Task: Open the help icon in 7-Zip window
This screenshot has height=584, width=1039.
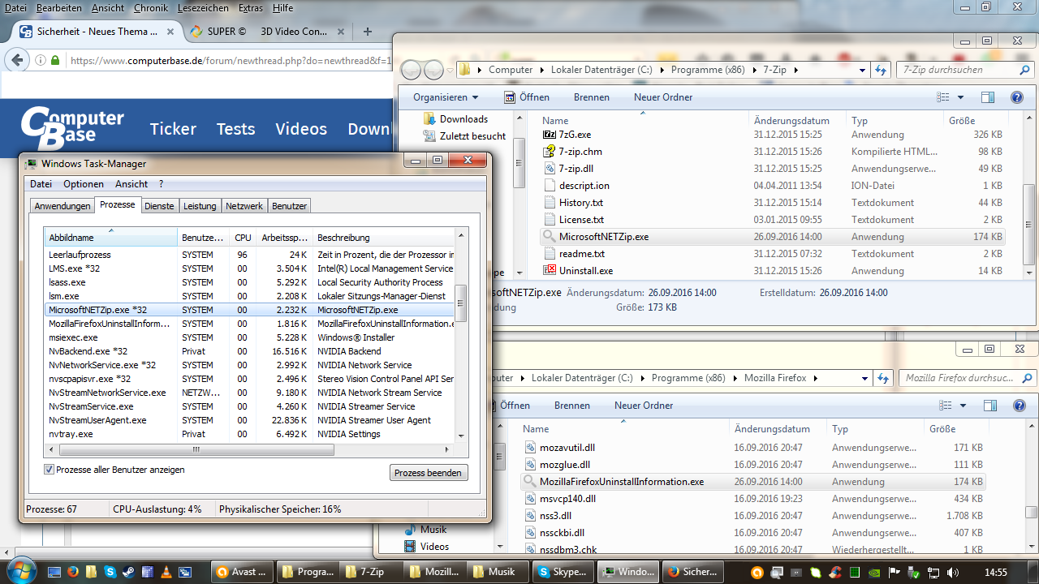Action: (x=1016, y=97)
